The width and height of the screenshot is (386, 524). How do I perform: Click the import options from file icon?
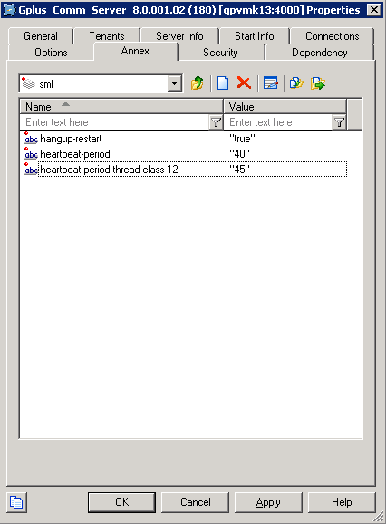coord(296,83)
